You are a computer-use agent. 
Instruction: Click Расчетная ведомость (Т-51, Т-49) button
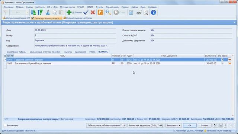tap(146, 125)
